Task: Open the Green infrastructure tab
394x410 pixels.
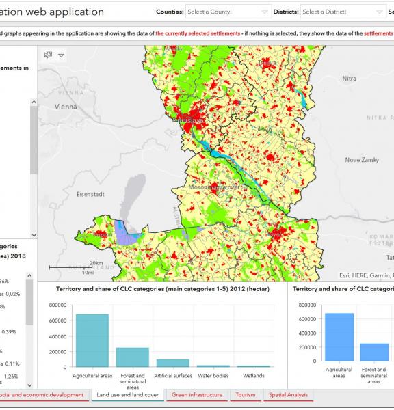Action: pyautogui.click(x=197, y=395)
